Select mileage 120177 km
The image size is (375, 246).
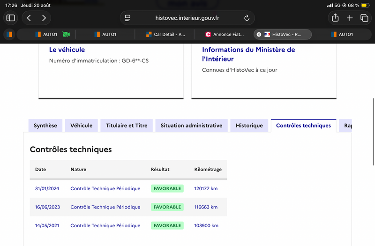click(206, 188)
